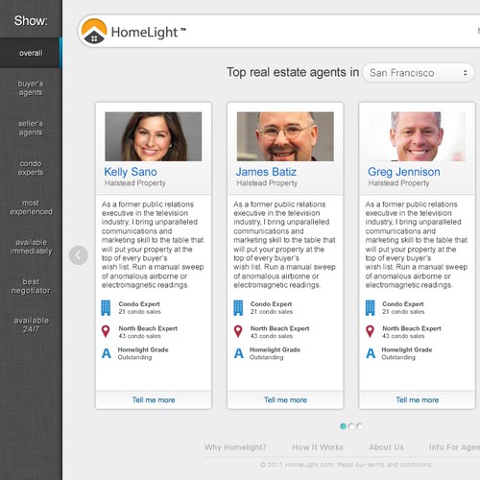
Task: Click Greg Jennison's North Beach map pin icon
Action: pos(370,331)
